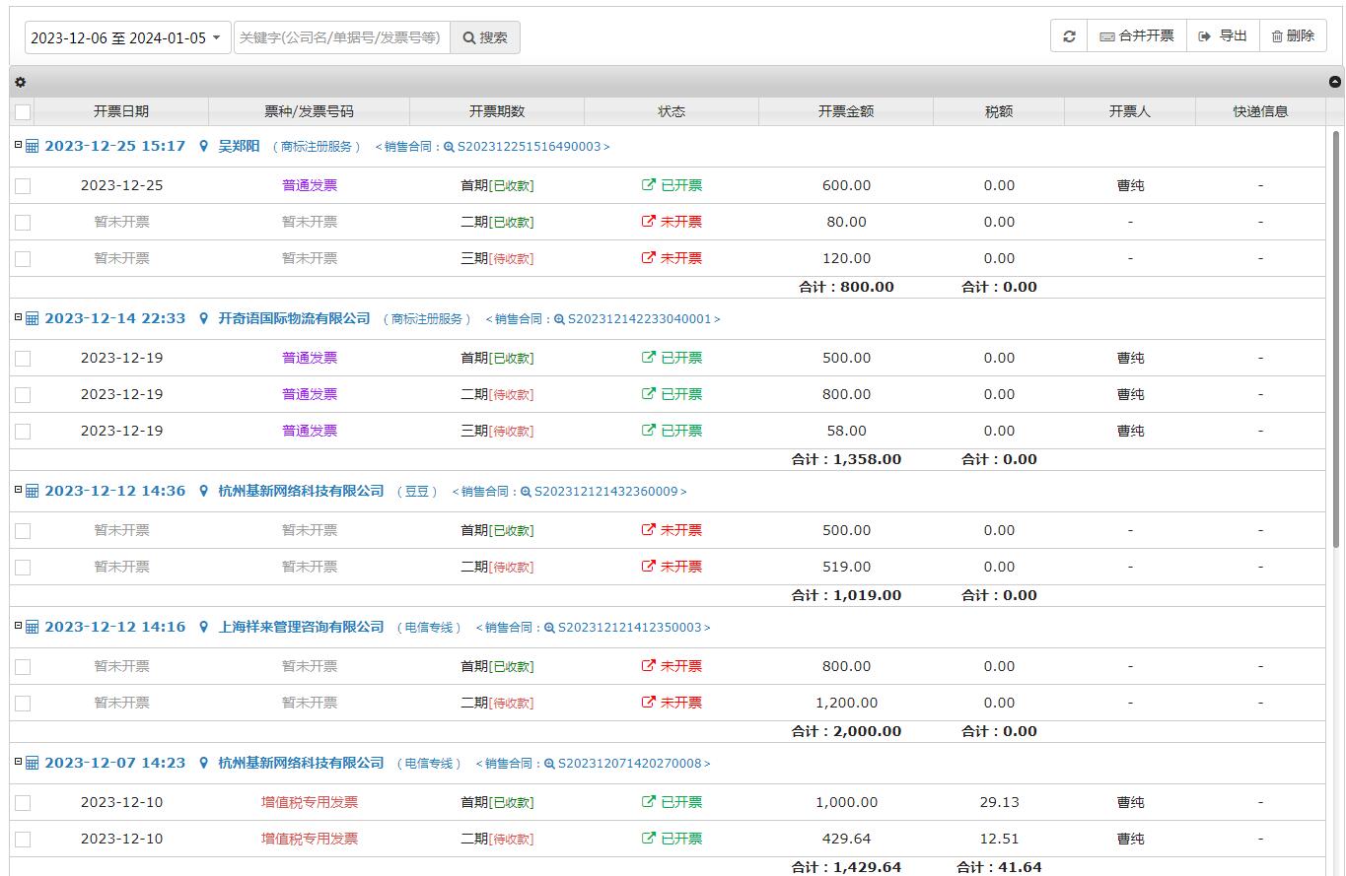Viewport: 1346px width, 876px height.
Task: Sort by 税额 column header
Action: (x=999, y=111)
